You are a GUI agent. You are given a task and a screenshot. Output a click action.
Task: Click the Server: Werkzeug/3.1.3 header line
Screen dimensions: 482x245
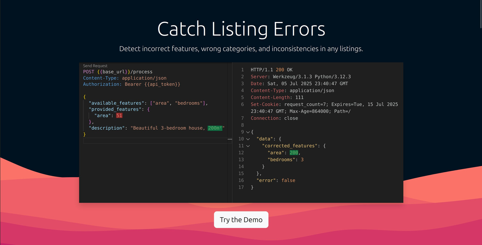301,77
